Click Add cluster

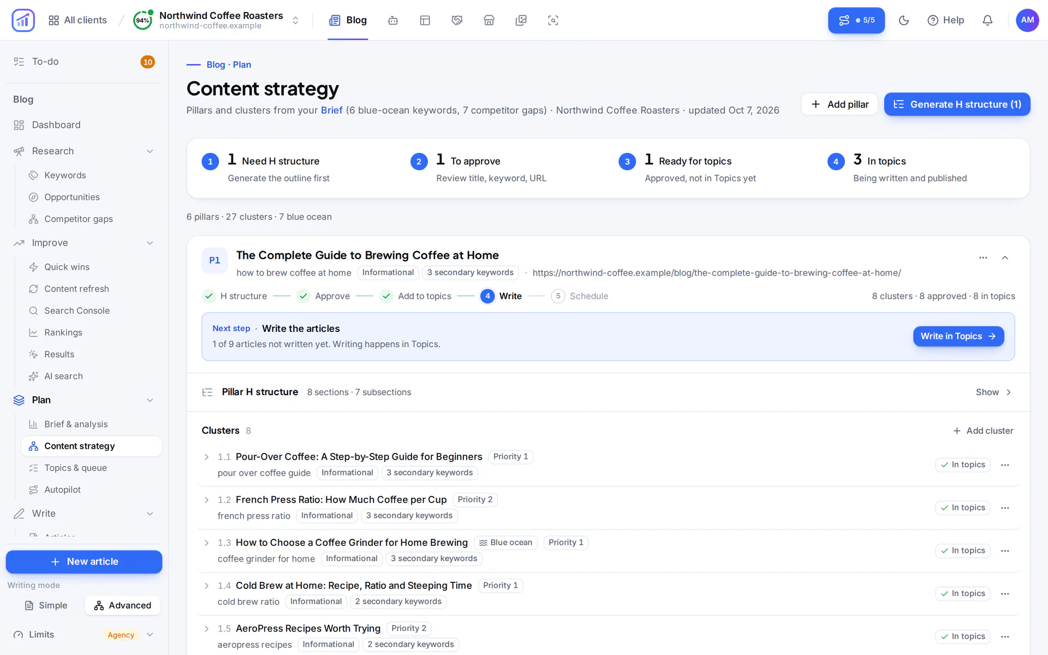[x=983, y=431]
